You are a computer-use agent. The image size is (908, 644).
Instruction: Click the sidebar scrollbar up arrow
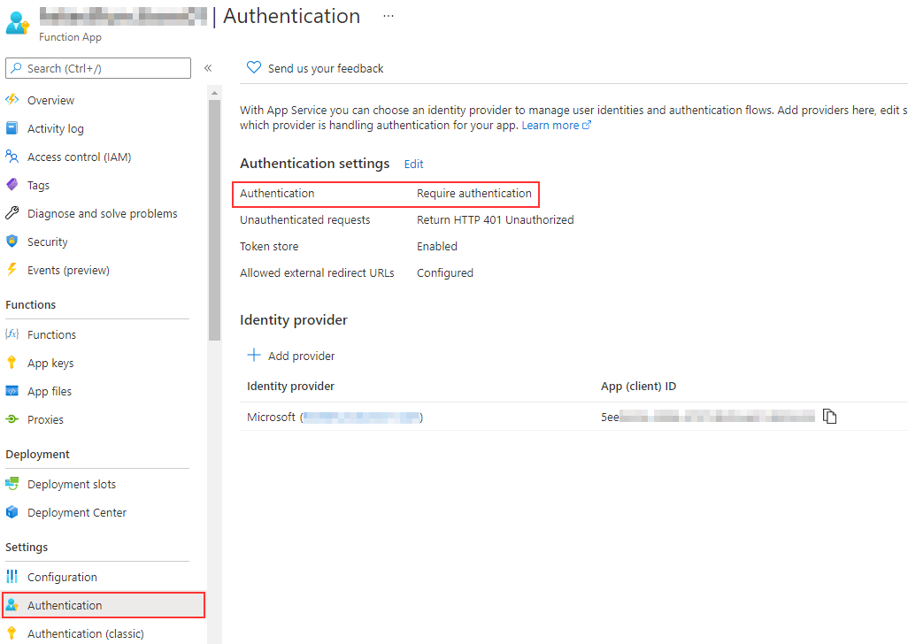point(214,93)
